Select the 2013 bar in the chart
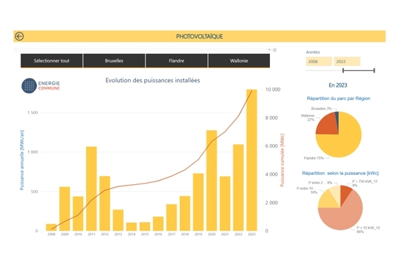400x267 pixels. point(118,220)
